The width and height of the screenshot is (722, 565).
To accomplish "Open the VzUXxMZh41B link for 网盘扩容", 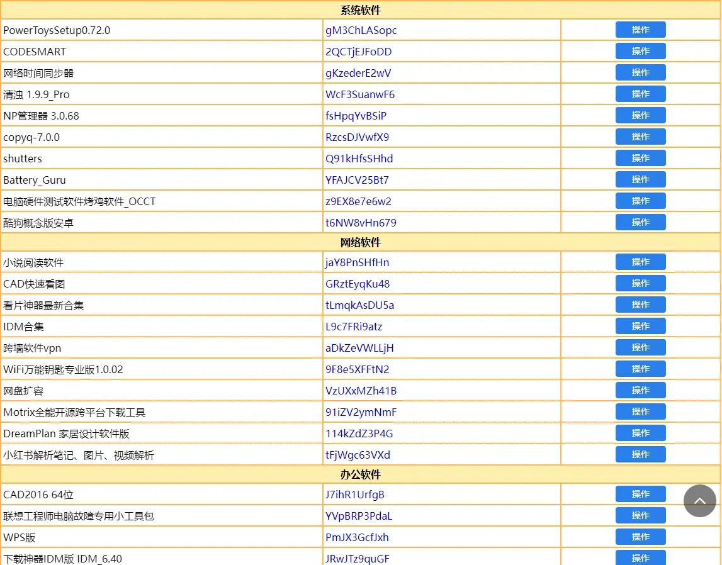I will click(361, 391).
